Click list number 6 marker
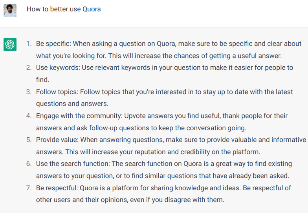This screenshot has height=213, width=308. [29, 164]
